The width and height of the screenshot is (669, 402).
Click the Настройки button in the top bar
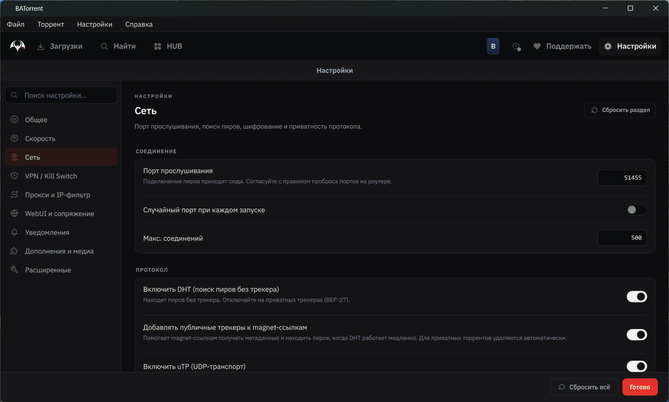(x=630, y=46)
